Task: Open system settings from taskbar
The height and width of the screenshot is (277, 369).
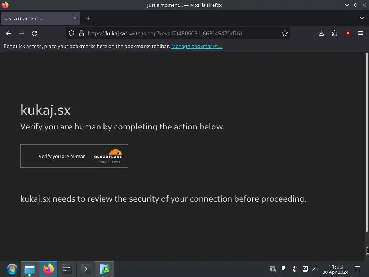Action: (67, 269)
